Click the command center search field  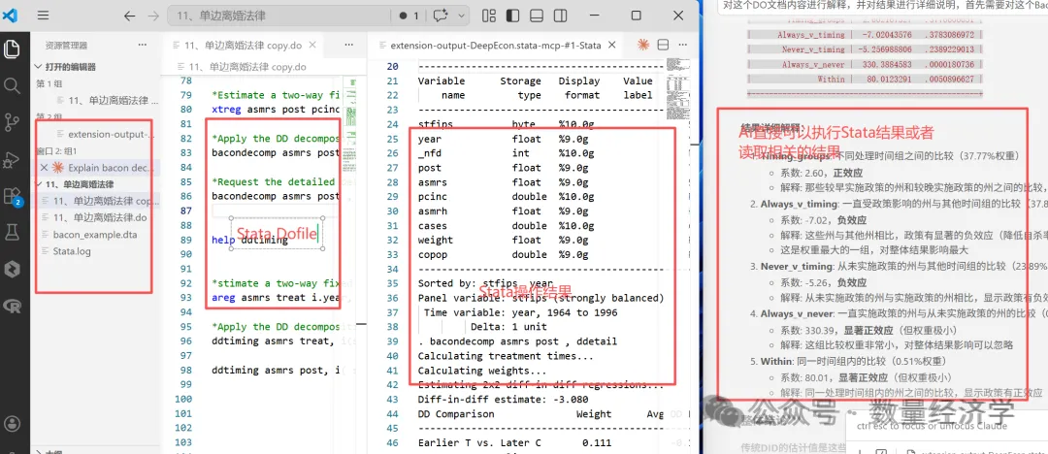coord(278,16)
